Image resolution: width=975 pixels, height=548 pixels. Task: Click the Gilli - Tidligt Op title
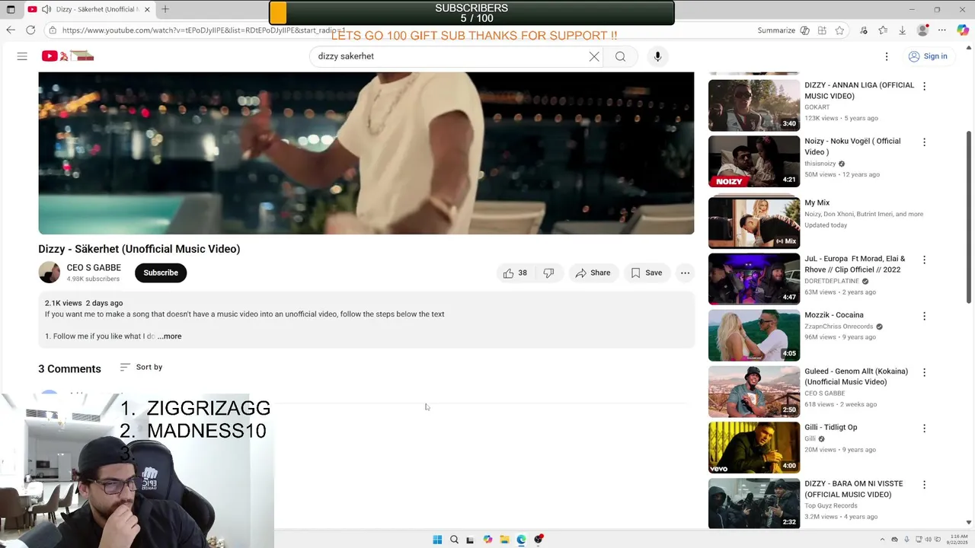click(830, 428)
